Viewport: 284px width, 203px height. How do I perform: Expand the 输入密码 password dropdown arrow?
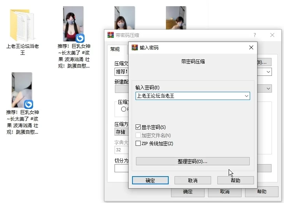click(x=246, y=96)
